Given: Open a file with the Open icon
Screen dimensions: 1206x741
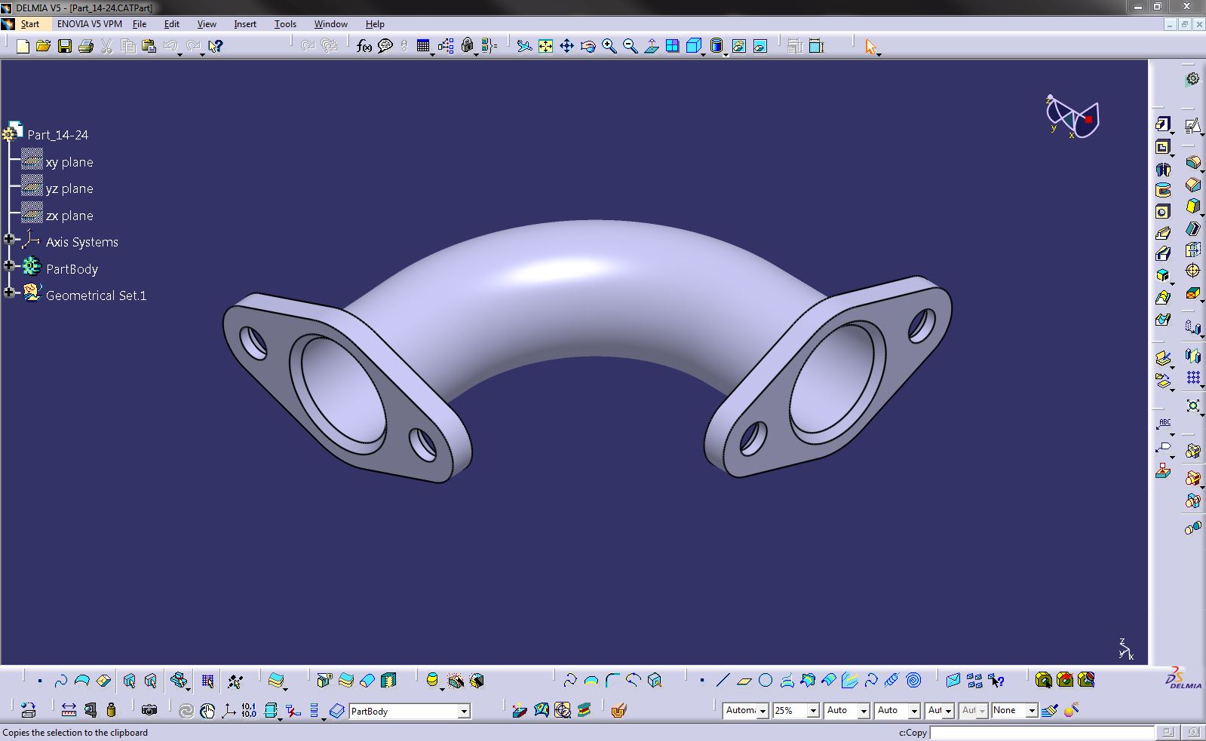Looking at the screenshot, I should 43,47.
